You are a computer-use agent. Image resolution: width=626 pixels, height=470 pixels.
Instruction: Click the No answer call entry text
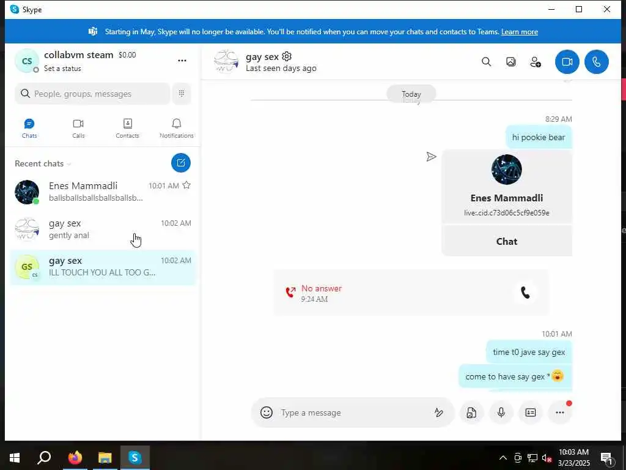[322, 288]
